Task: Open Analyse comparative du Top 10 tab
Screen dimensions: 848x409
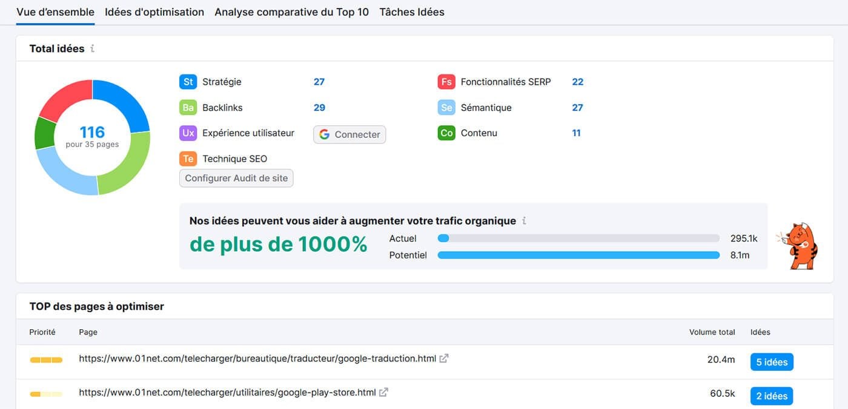Action: [291, 12]
